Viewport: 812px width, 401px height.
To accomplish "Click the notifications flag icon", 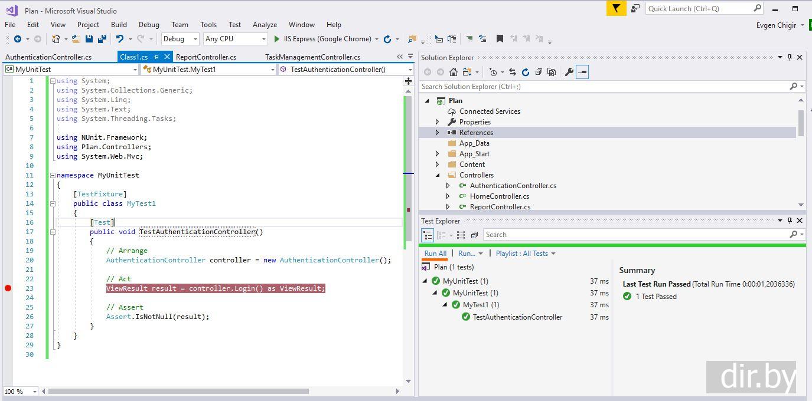I will click(616, 8).
